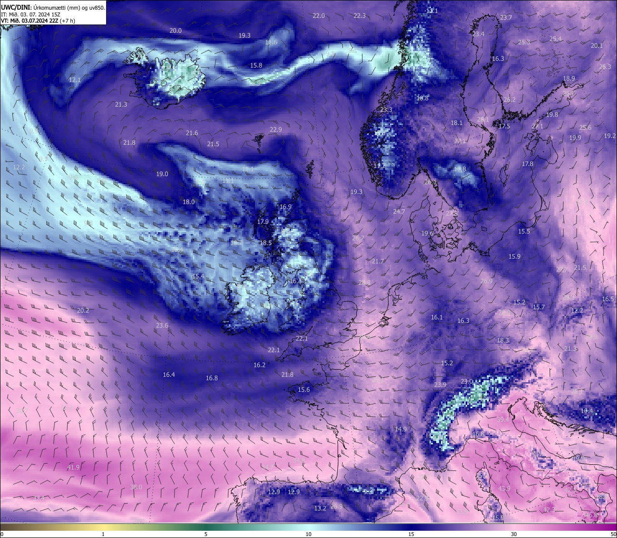Click the value 18.5 near Scotland

[x=266, y=243]
